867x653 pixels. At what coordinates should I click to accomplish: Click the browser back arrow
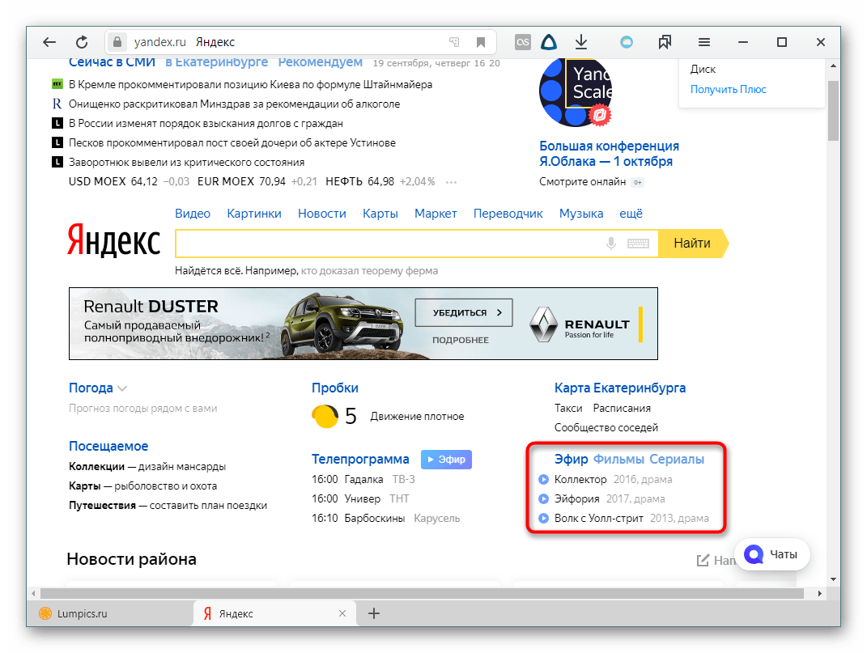(x=49, y=42)
